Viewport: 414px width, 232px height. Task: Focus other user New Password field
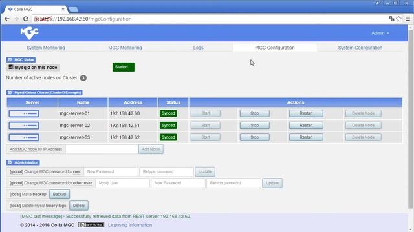[x=179, y=183]
